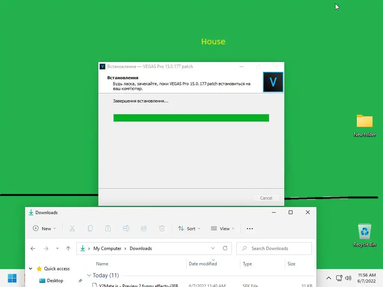Click the installation progress bar
This screenshot has width=383, height=287.
coord(191,118)
